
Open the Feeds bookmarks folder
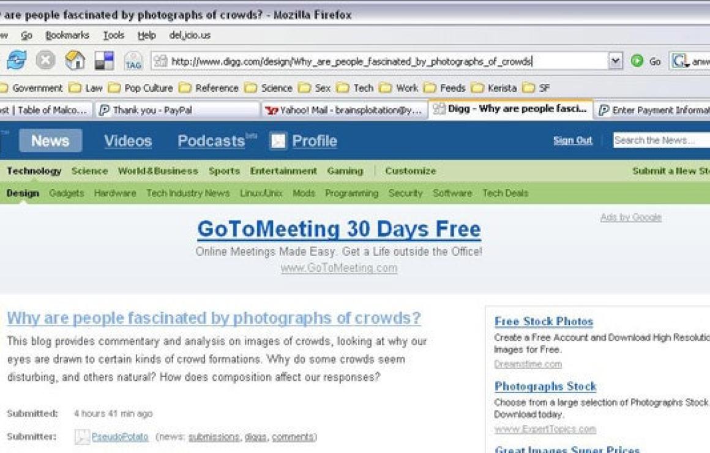pos(444,88)
